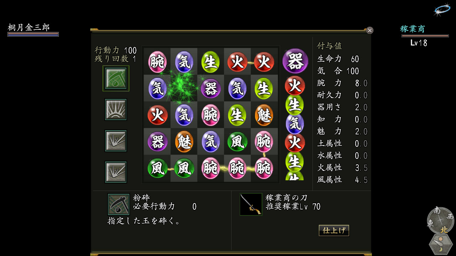The width and height of the screenshot is (456, 256).
Task: Click the sparkling green effect cell
Action: [x=184, y=88]
